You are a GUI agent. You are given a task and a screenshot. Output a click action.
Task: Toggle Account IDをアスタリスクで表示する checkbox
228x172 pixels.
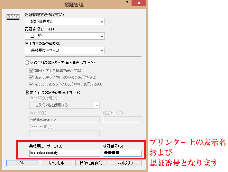pos(32,84)
